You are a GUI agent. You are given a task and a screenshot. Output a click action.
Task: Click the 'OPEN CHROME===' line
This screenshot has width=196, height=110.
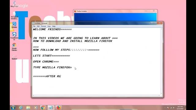(x=46, y=62)
